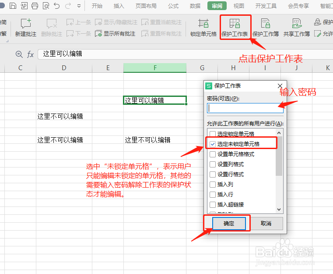Viewport: 333px width, 274px height.
Task: Check 选定锁定单元格 checkbox
Action: [x=213, y=134]
